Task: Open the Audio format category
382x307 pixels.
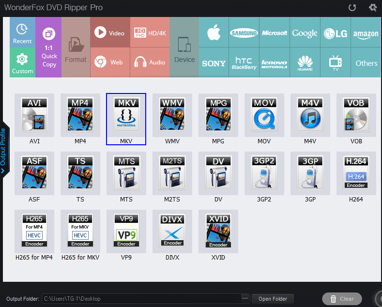Action: pos(150,62)
